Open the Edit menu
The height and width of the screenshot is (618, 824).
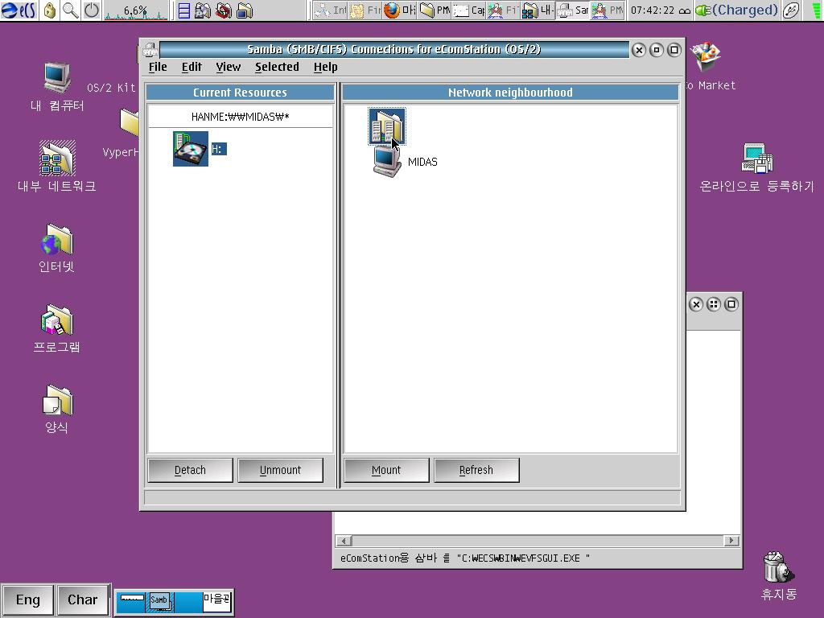(x=192, y=67)
